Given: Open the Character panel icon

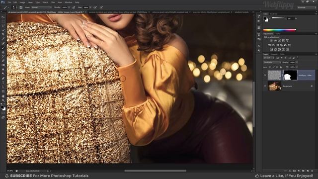Looking at the screenshot, I should [x=259, y=46].
